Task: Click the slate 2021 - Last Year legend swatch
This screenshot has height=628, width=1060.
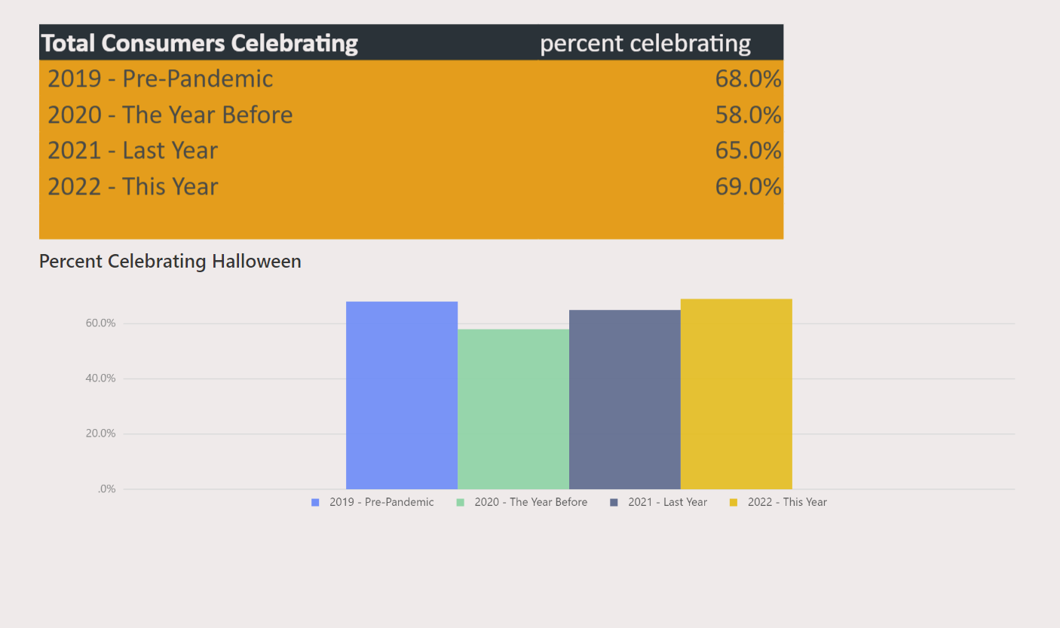Action: [614, 502]
